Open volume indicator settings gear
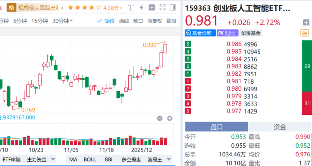312x166 pixels. pyautogui.click(x=170, y=119)
